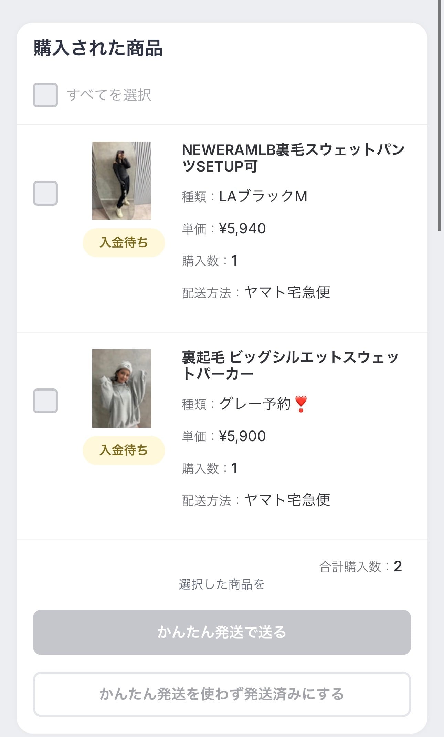Image resolution: width=444 pixels, height=737 pixels.
Task: Click the ¥5,940 unit price
Action: click(x=242, y=229)
